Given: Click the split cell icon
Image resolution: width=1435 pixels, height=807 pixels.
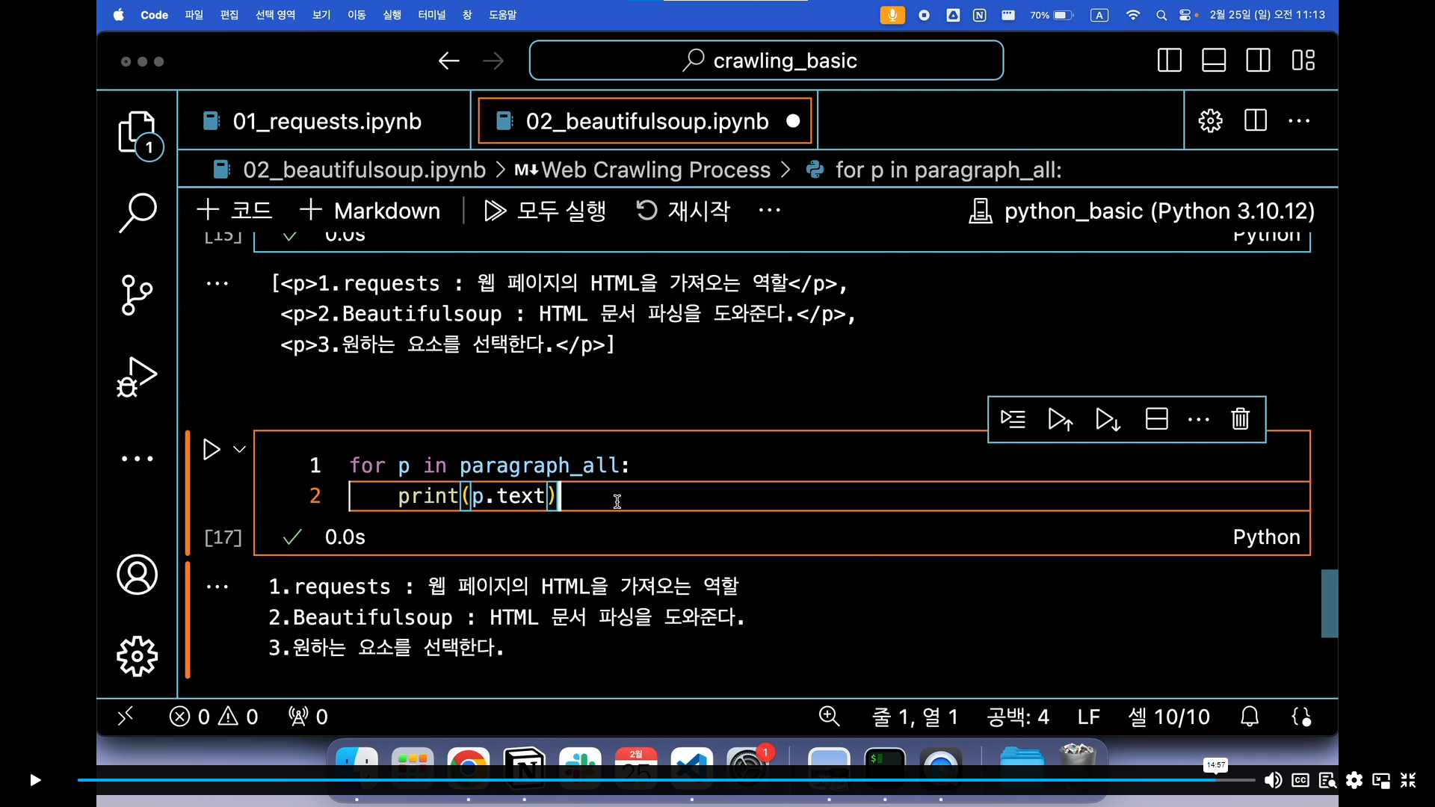Looking at the screenshot, I should coord(1156,419).
